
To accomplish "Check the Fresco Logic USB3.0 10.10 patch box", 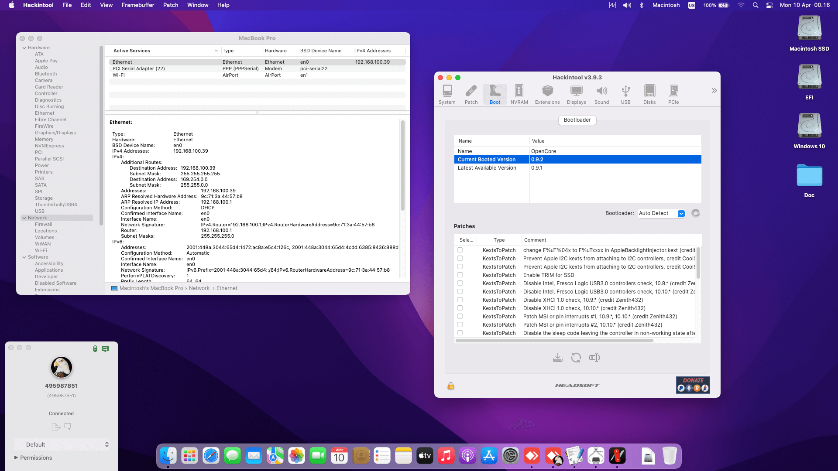I will coord(460,291).
